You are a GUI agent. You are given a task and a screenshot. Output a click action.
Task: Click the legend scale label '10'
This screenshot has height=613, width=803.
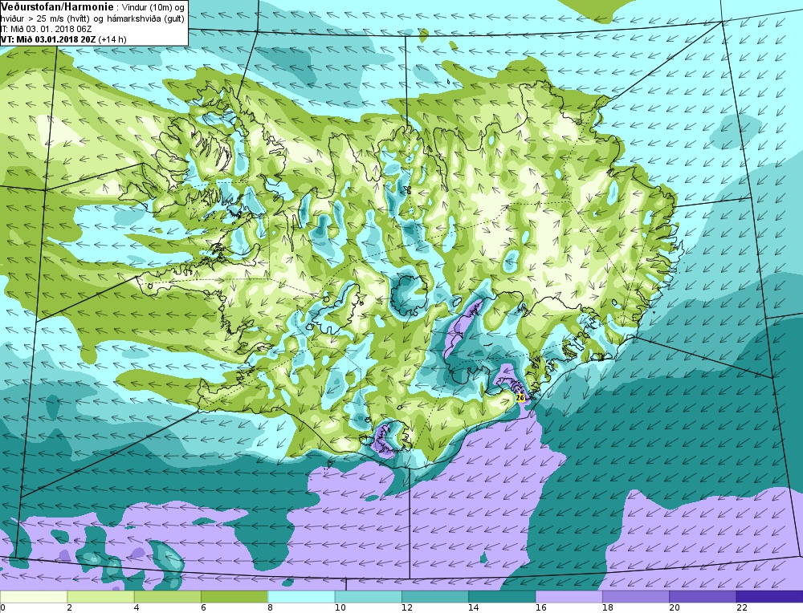340,608
